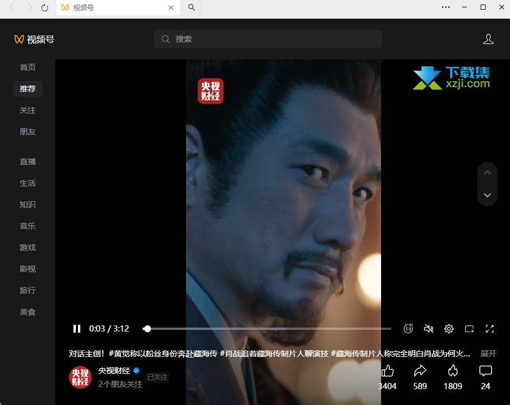Expand the description with 展开
The height and width of the screenshot is (405, 510).
[x=488, y=354]
